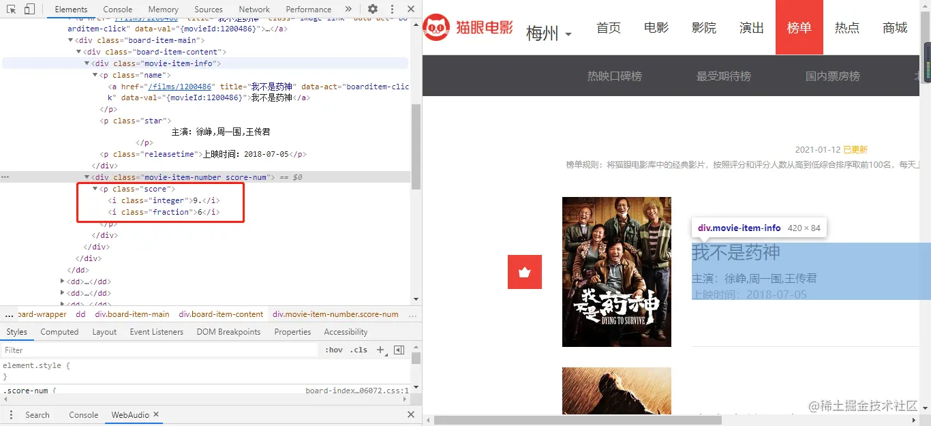The image size is (931, 426).
Task: Switch to the Layout pane tab
Action: tap(104, 332)
